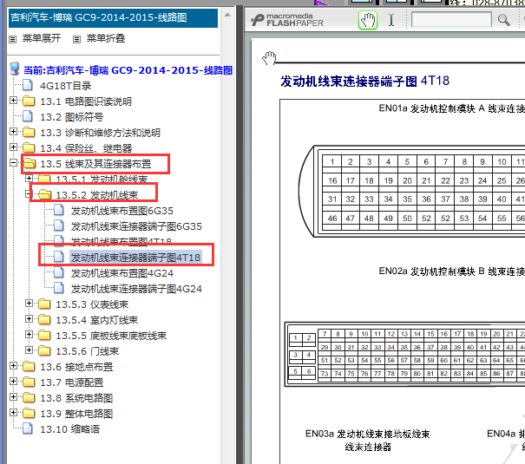Click the page icon of 发动机线束连接器端子图4G24
Image resolution: width=525 pixels, height=464 pixels.
[x=59, y=288]
